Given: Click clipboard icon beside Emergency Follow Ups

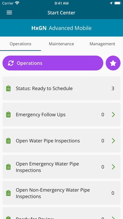Looking at the screenshot, I should click(8, 115).
